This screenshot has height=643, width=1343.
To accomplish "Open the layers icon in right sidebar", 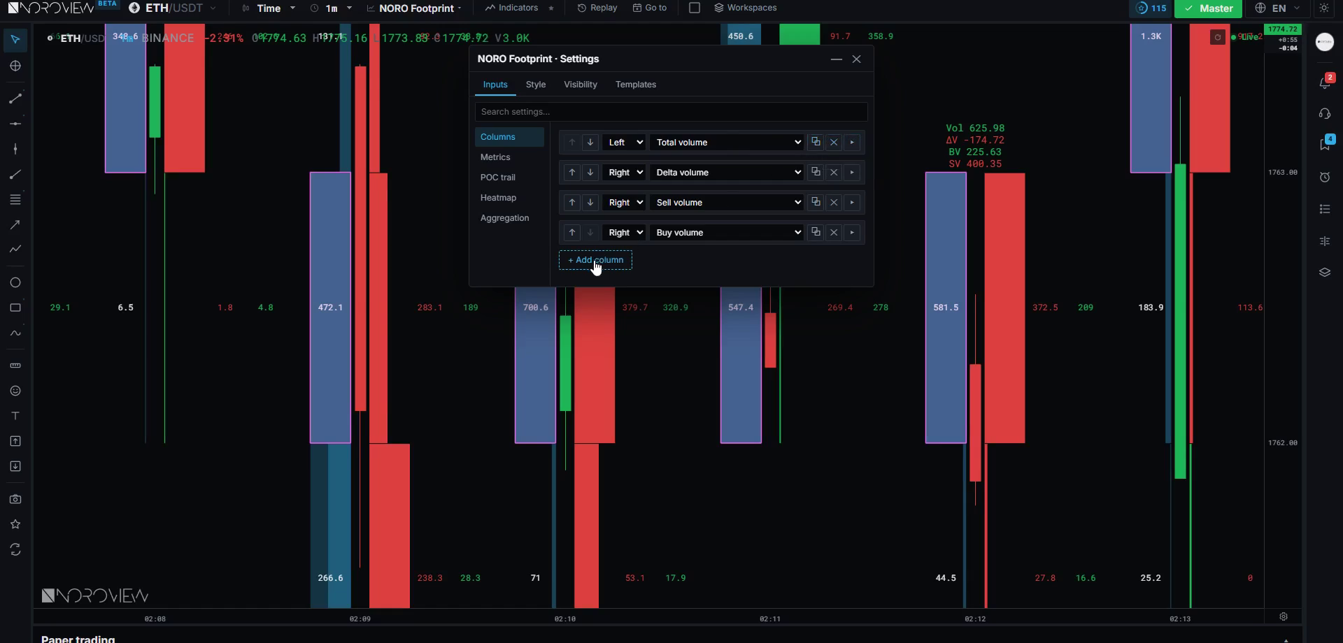I will coord(1325,273).
